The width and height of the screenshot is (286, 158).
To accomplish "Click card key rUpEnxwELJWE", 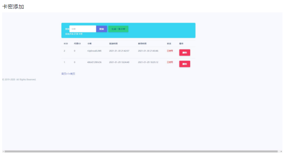I will (x=94, y=51).
